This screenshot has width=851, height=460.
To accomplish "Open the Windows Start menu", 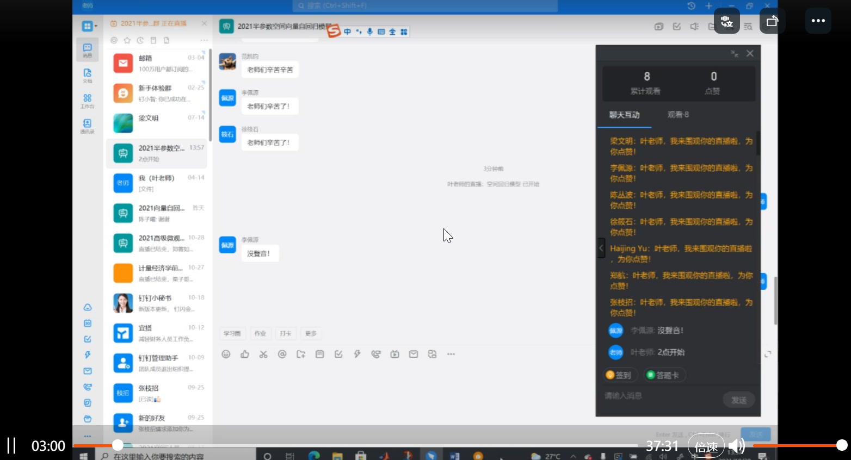I will pyautogui.click(x=84, y=456).
